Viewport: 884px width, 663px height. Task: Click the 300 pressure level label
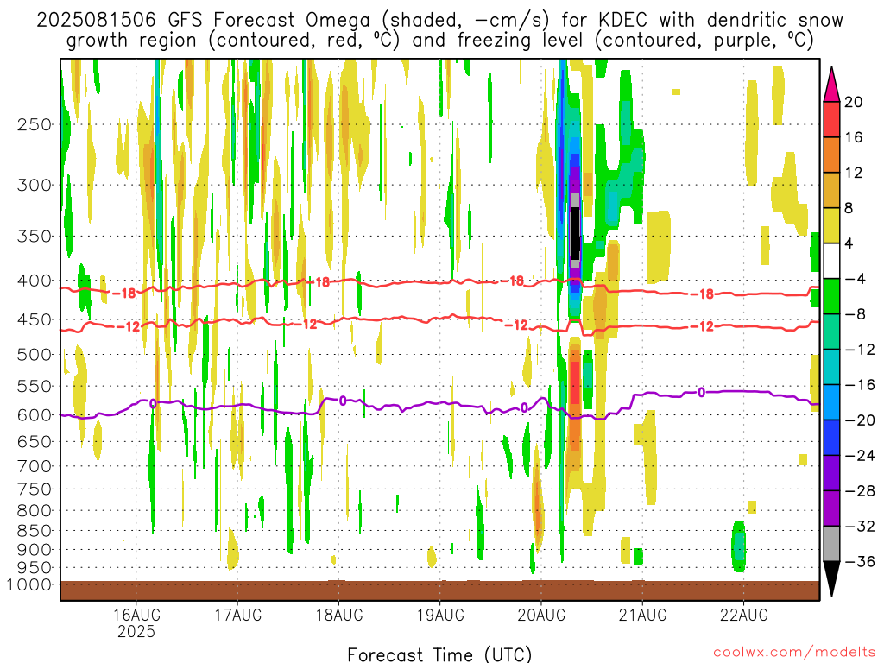[35, 185]
